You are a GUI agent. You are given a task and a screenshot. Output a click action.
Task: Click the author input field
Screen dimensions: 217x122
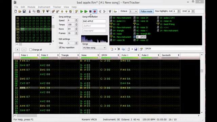point(94,26)
